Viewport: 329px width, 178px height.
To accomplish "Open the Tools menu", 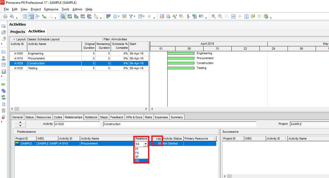I will click(x=65, y=9).
